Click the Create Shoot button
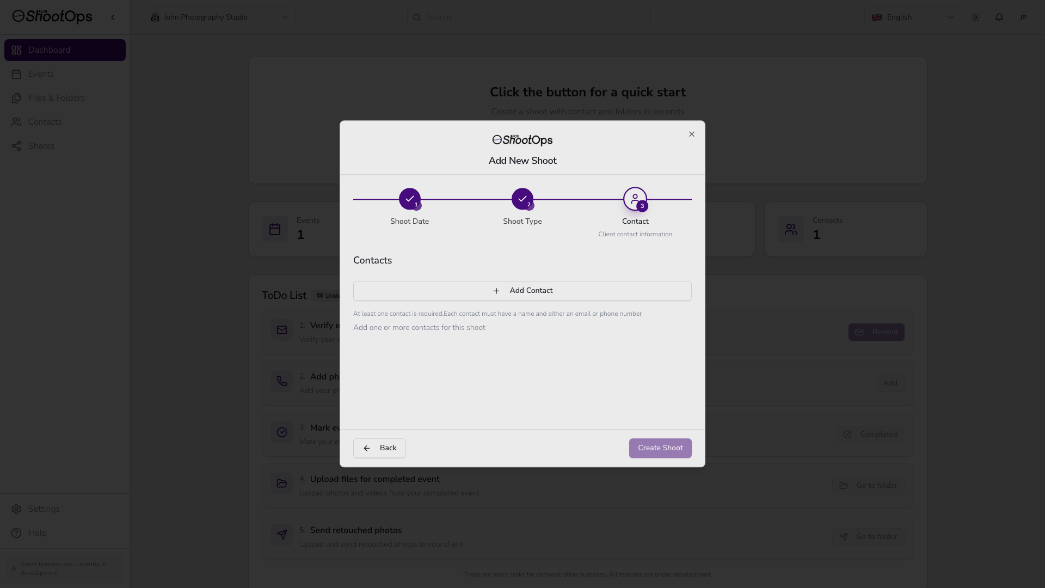Screen dimensions: 1045x588 660,448
